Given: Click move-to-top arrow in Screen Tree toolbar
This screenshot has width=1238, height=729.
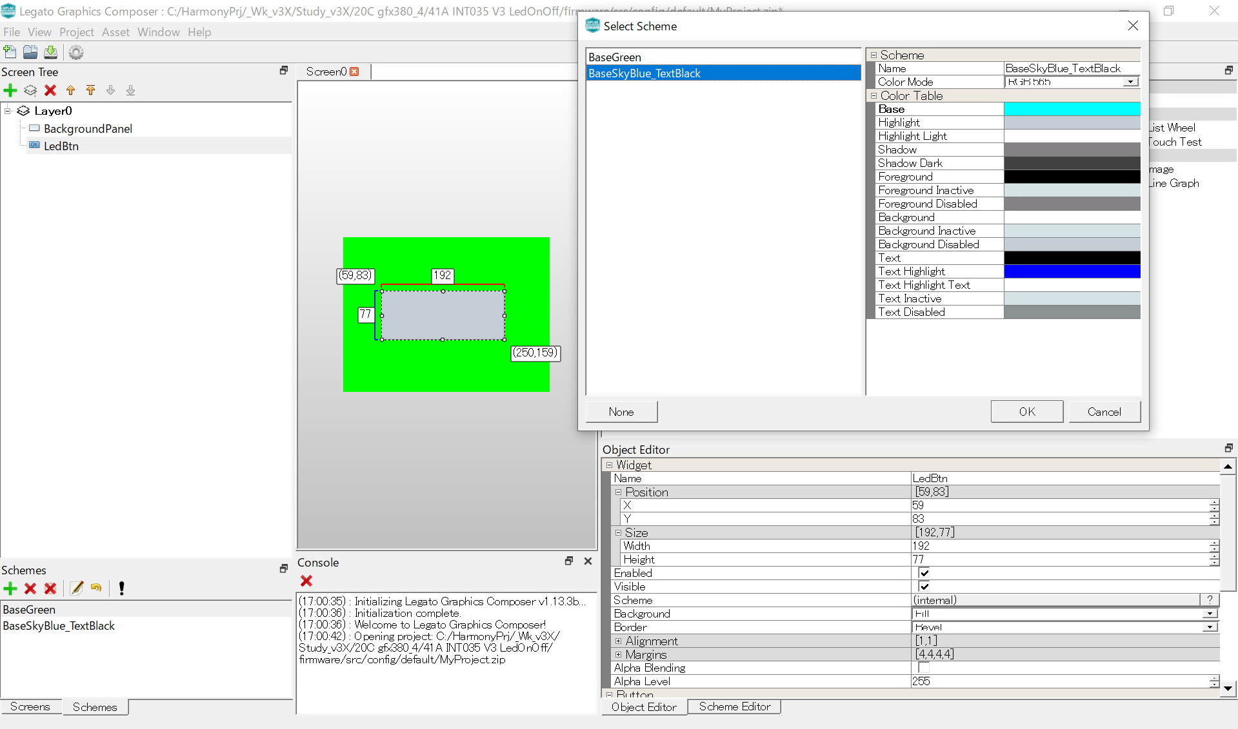Looking at the screenshot, I should tap(90, 90).
